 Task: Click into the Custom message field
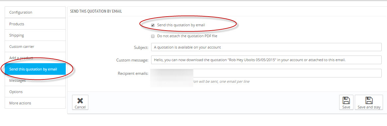pos(266,60)
